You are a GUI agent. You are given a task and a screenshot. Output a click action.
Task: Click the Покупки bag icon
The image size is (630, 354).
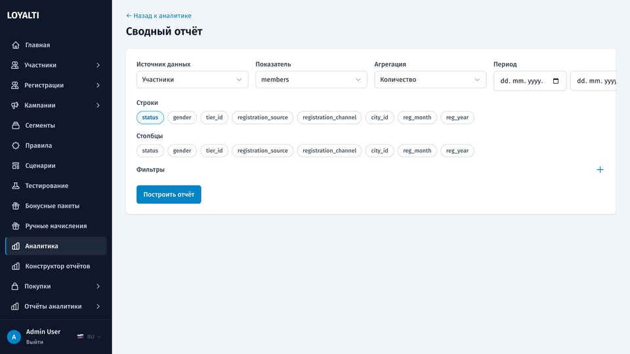15,286
